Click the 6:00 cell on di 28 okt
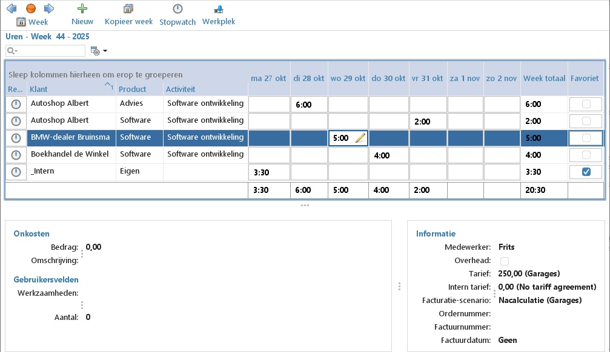Image resolution: width=610 pixels, height=352 pixels. [x=310, y=105]
